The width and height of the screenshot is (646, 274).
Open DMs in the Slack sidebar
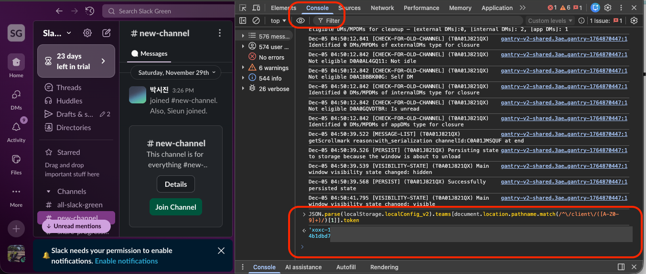point(16,95)
